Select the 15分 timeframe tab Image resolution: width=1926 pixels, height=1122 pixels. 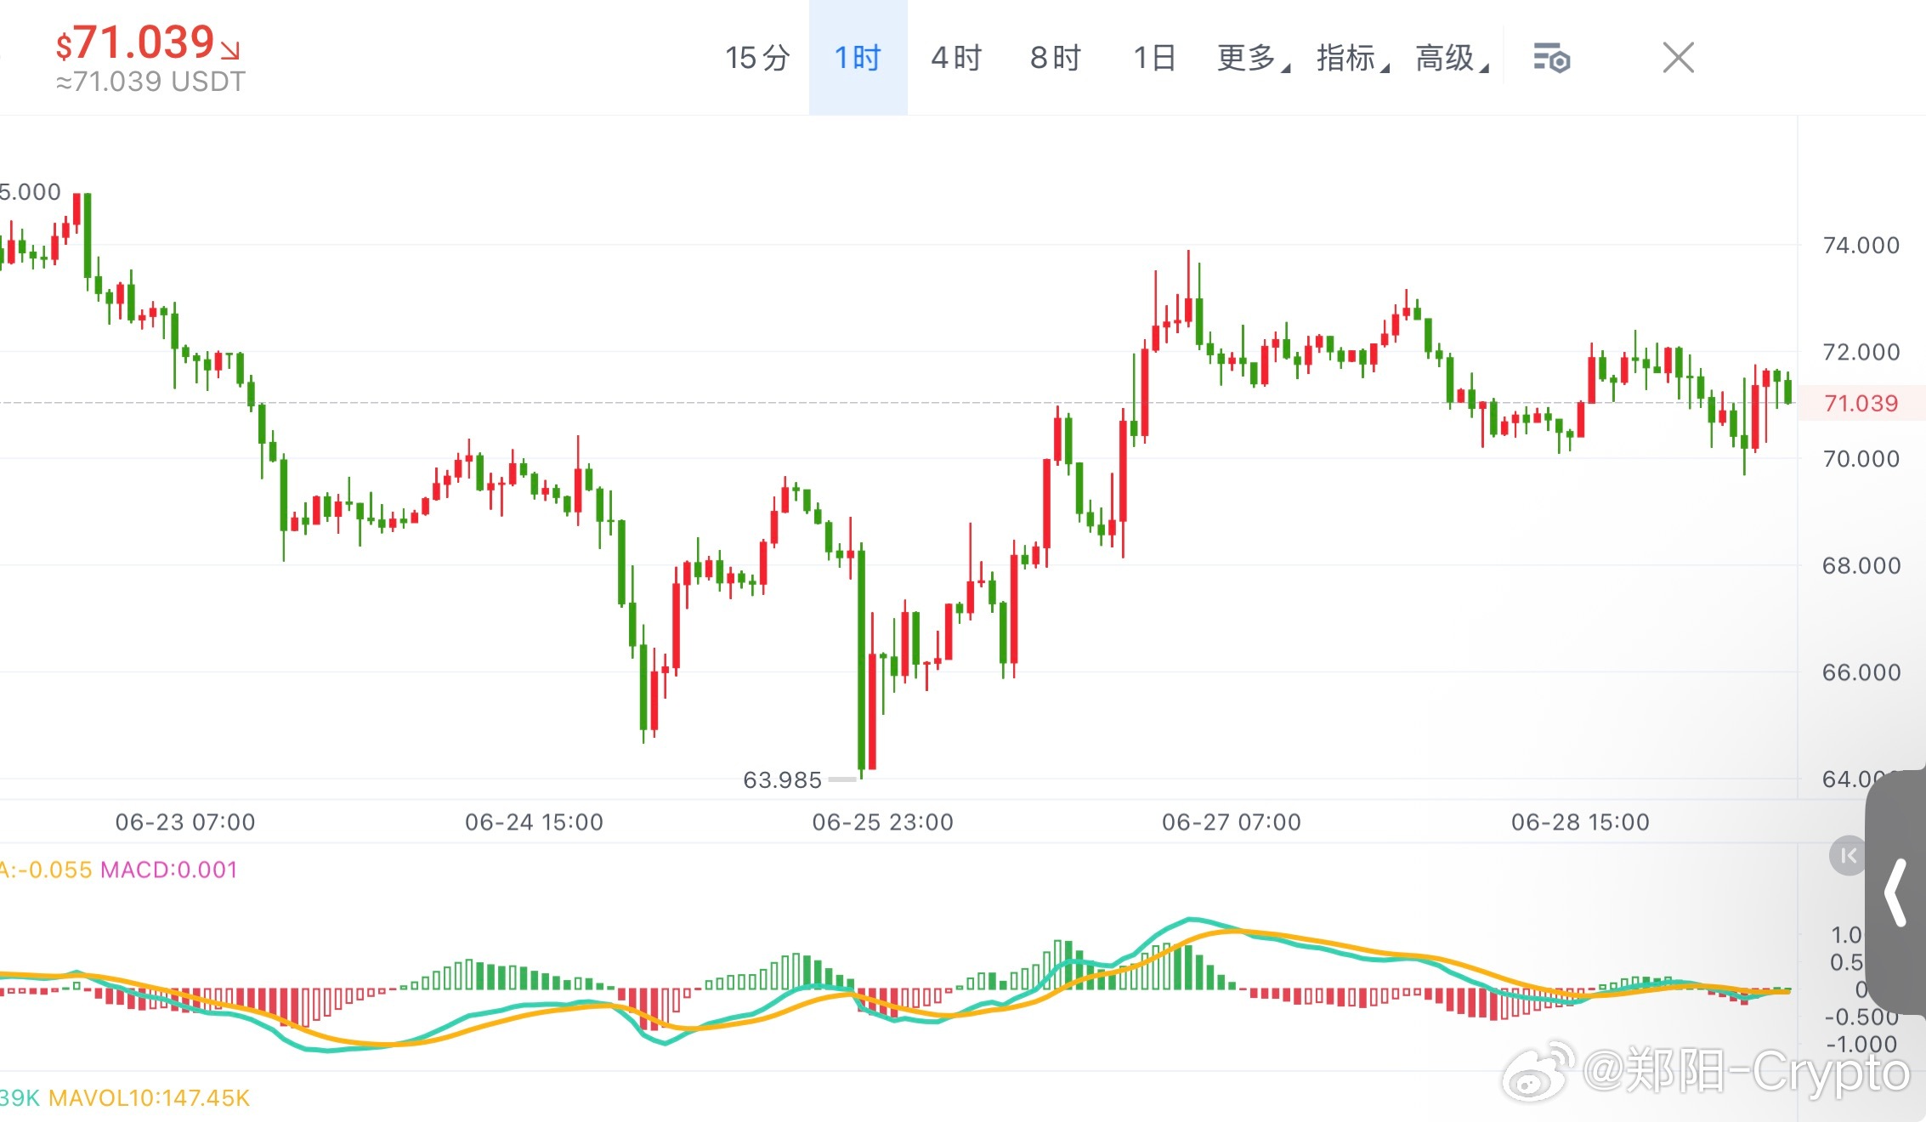point(757,58)
